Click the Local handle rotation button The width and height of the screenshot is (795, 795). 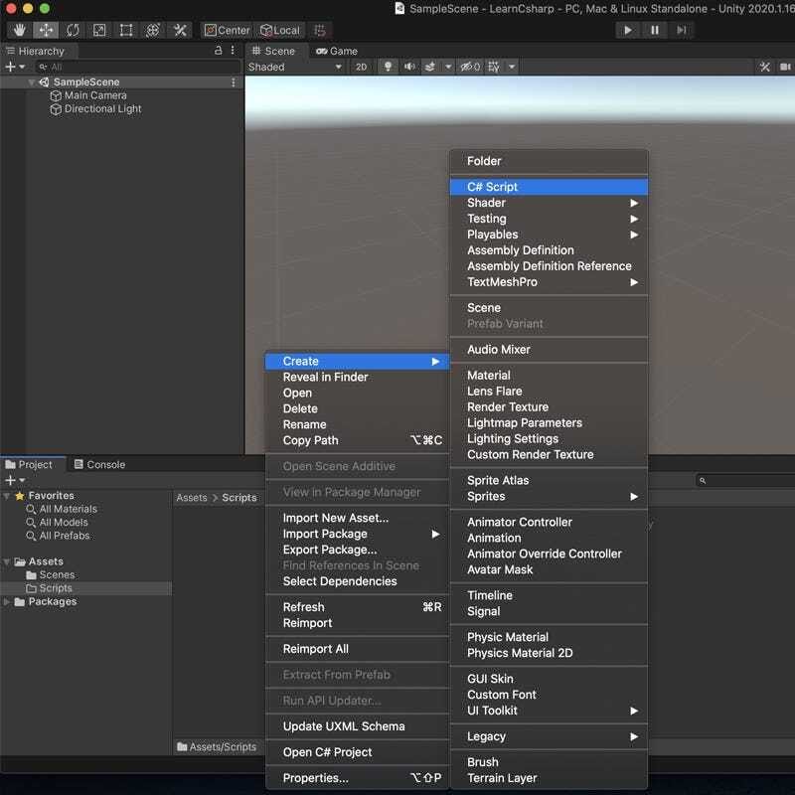tap(279, 30)
